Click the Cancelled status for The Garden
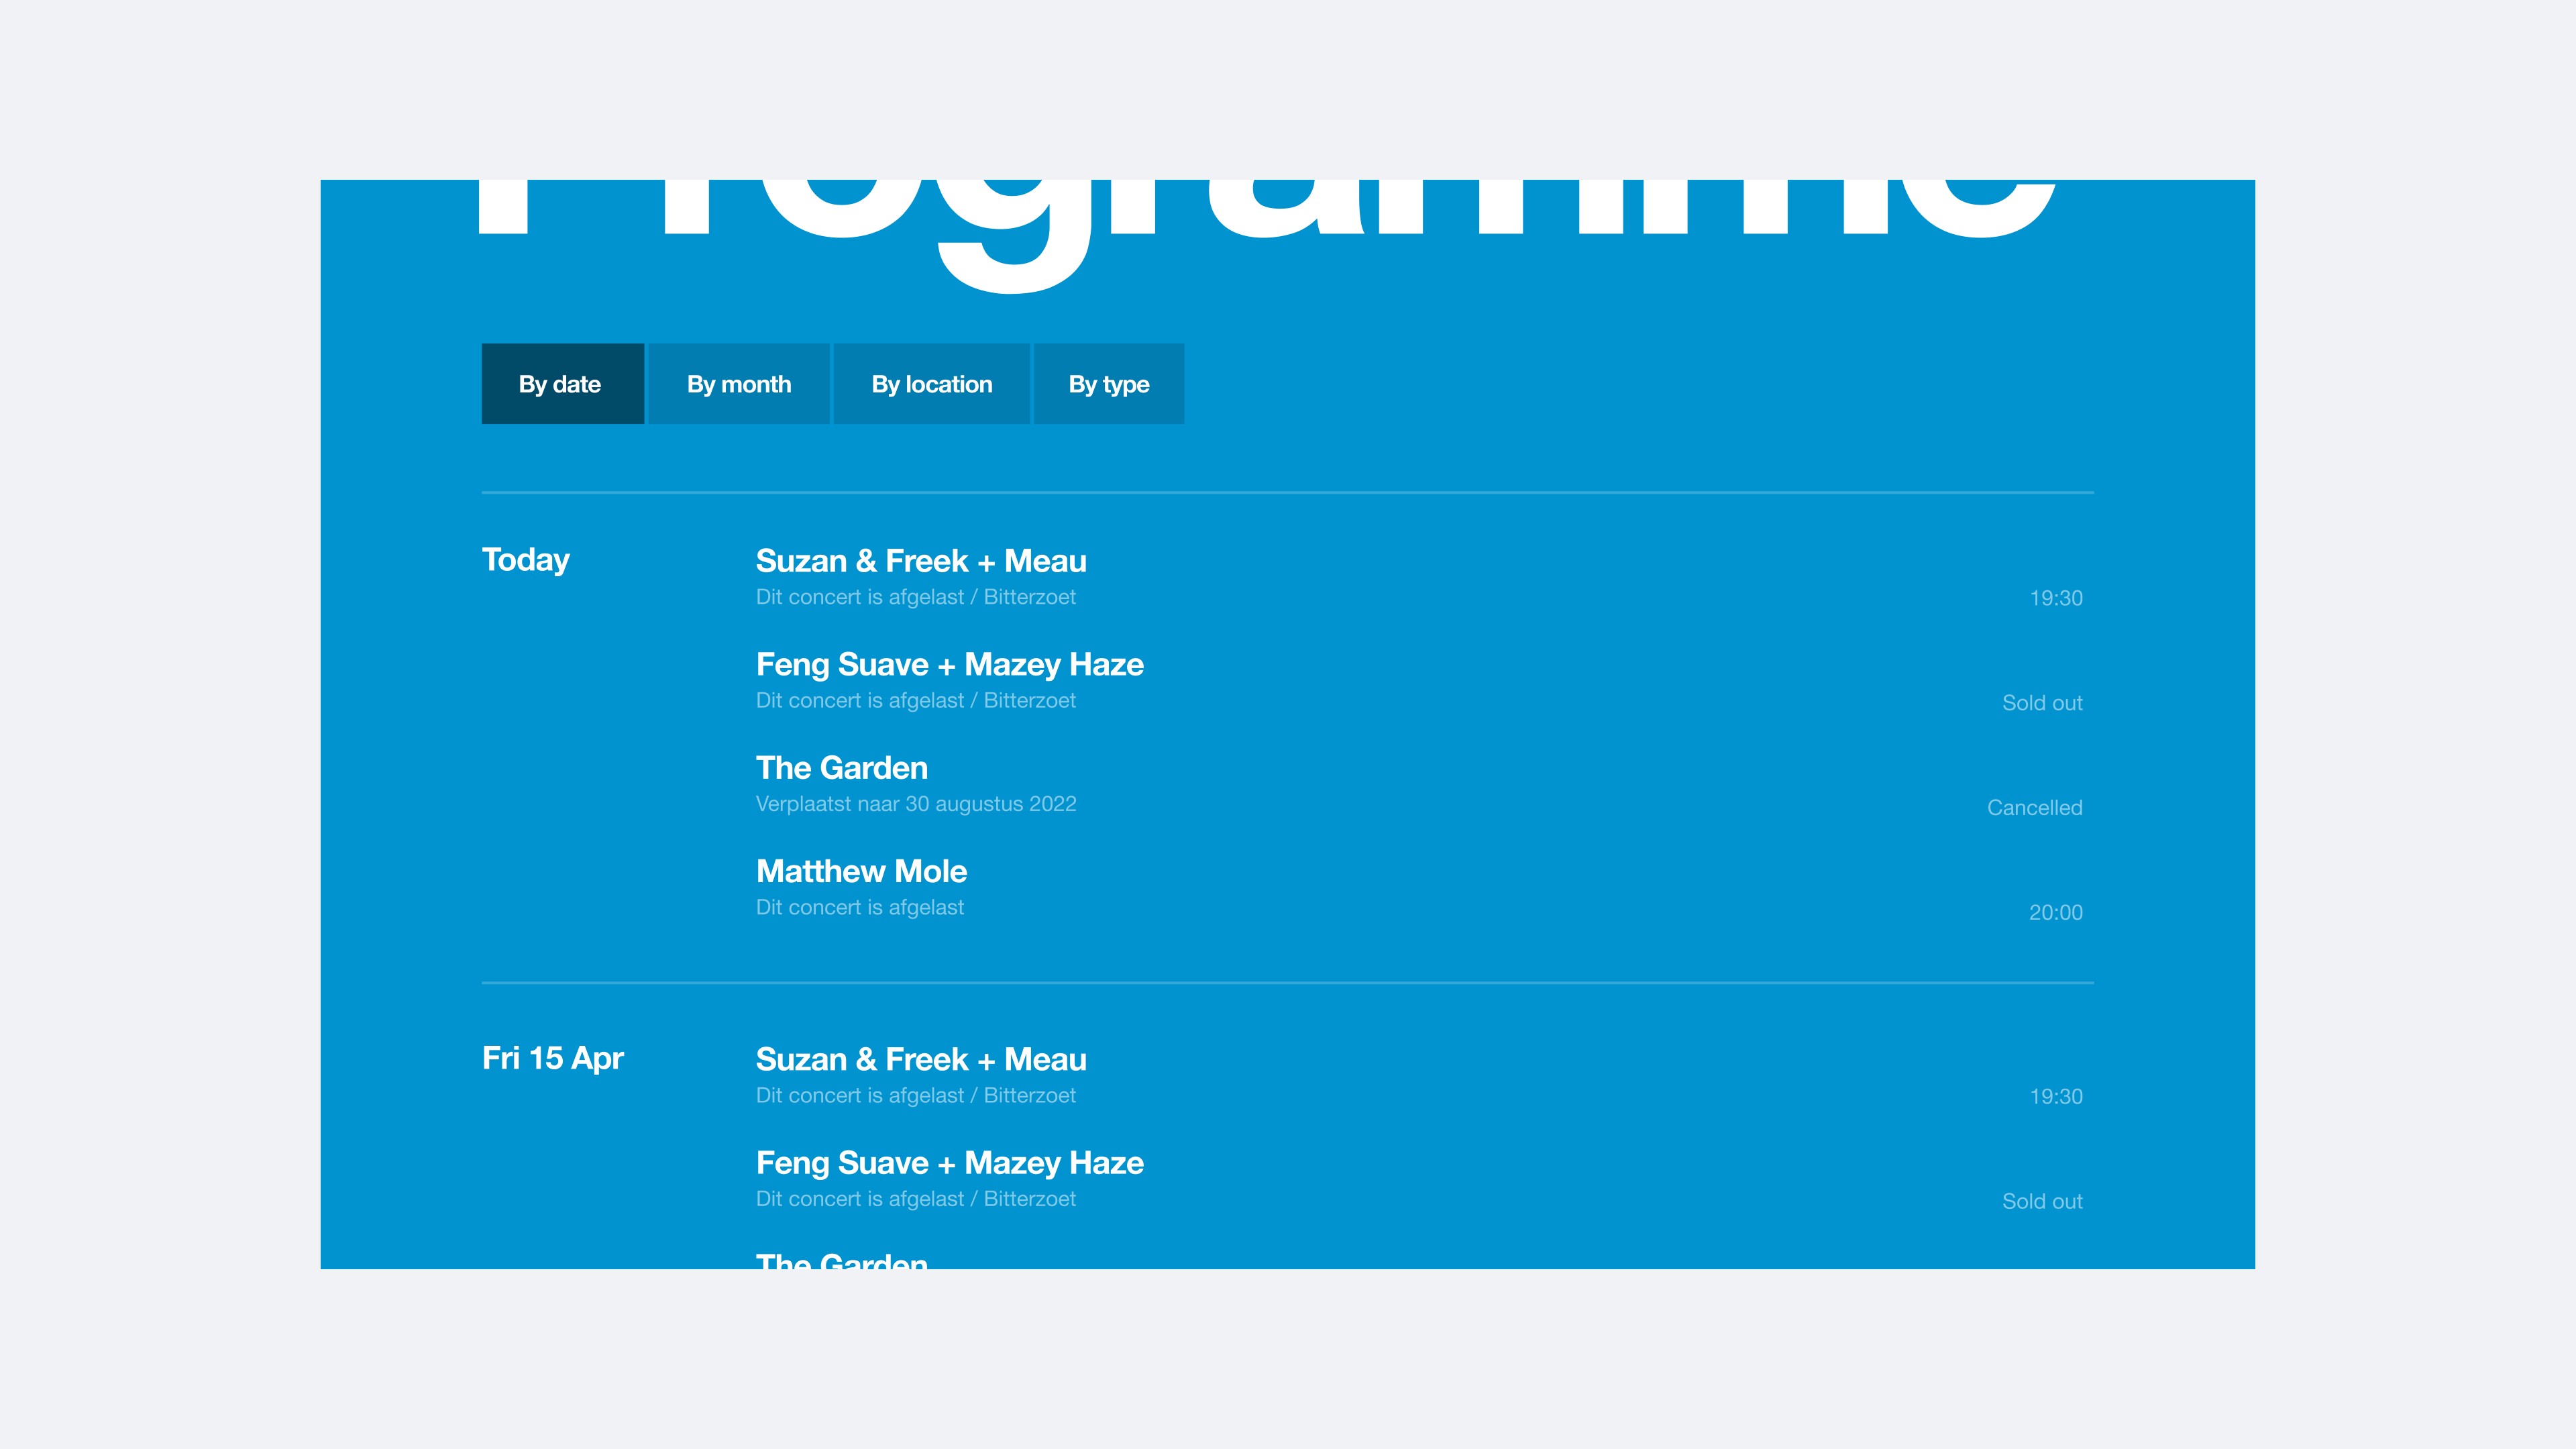 [2034, 808]
